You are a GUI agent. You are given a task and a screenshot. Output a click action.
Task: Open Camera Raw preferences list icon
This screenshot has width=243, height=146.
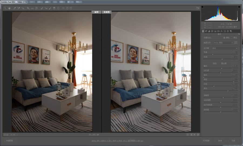63,8
